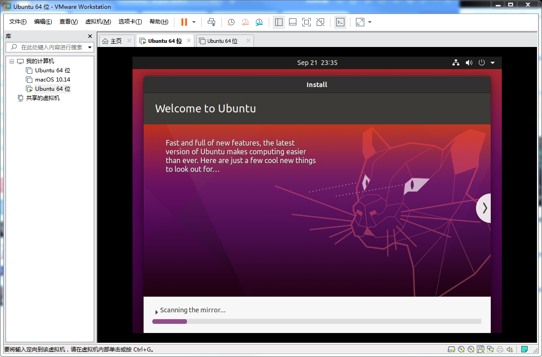Open the Ubuntu system menu arrow
The height and width of the screenshot is (357, 542).
(493, 63)
